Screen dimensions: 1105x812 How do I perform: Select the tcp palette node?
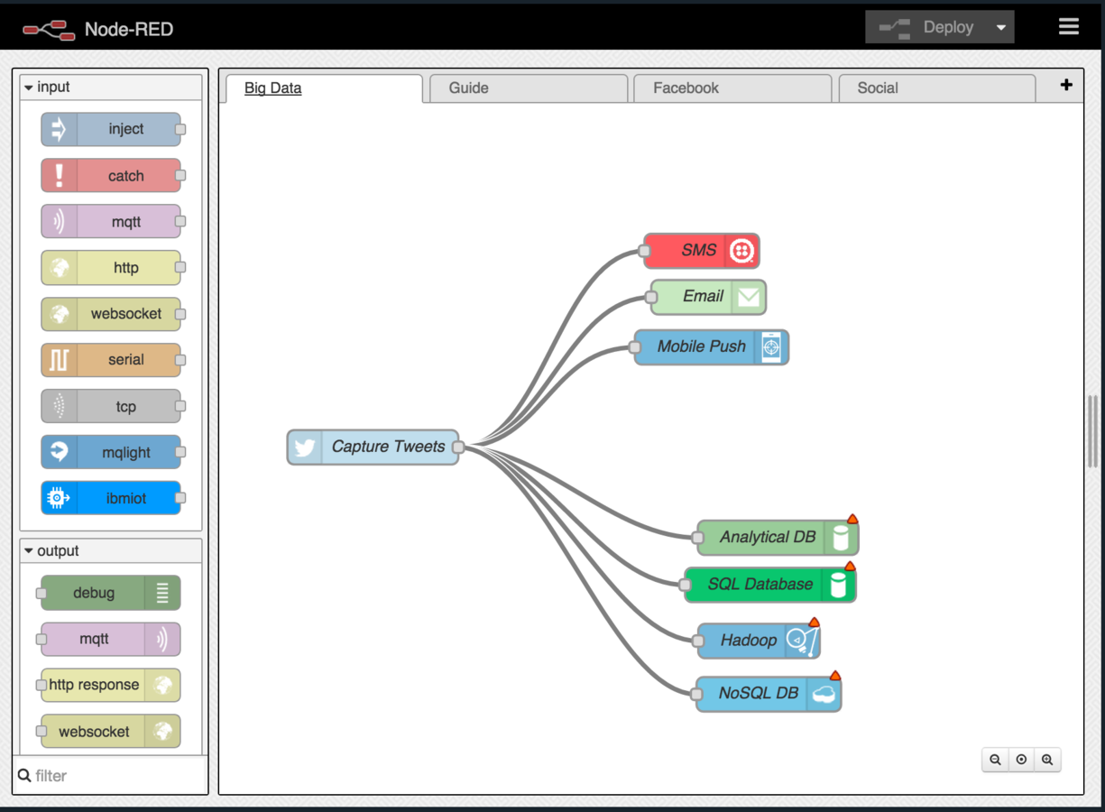(x=111, y=407)
